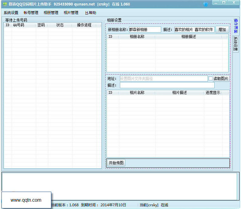Screen dimensions: 241x209
Task: Open the H.帮助 menu
Action: [91, 13]
